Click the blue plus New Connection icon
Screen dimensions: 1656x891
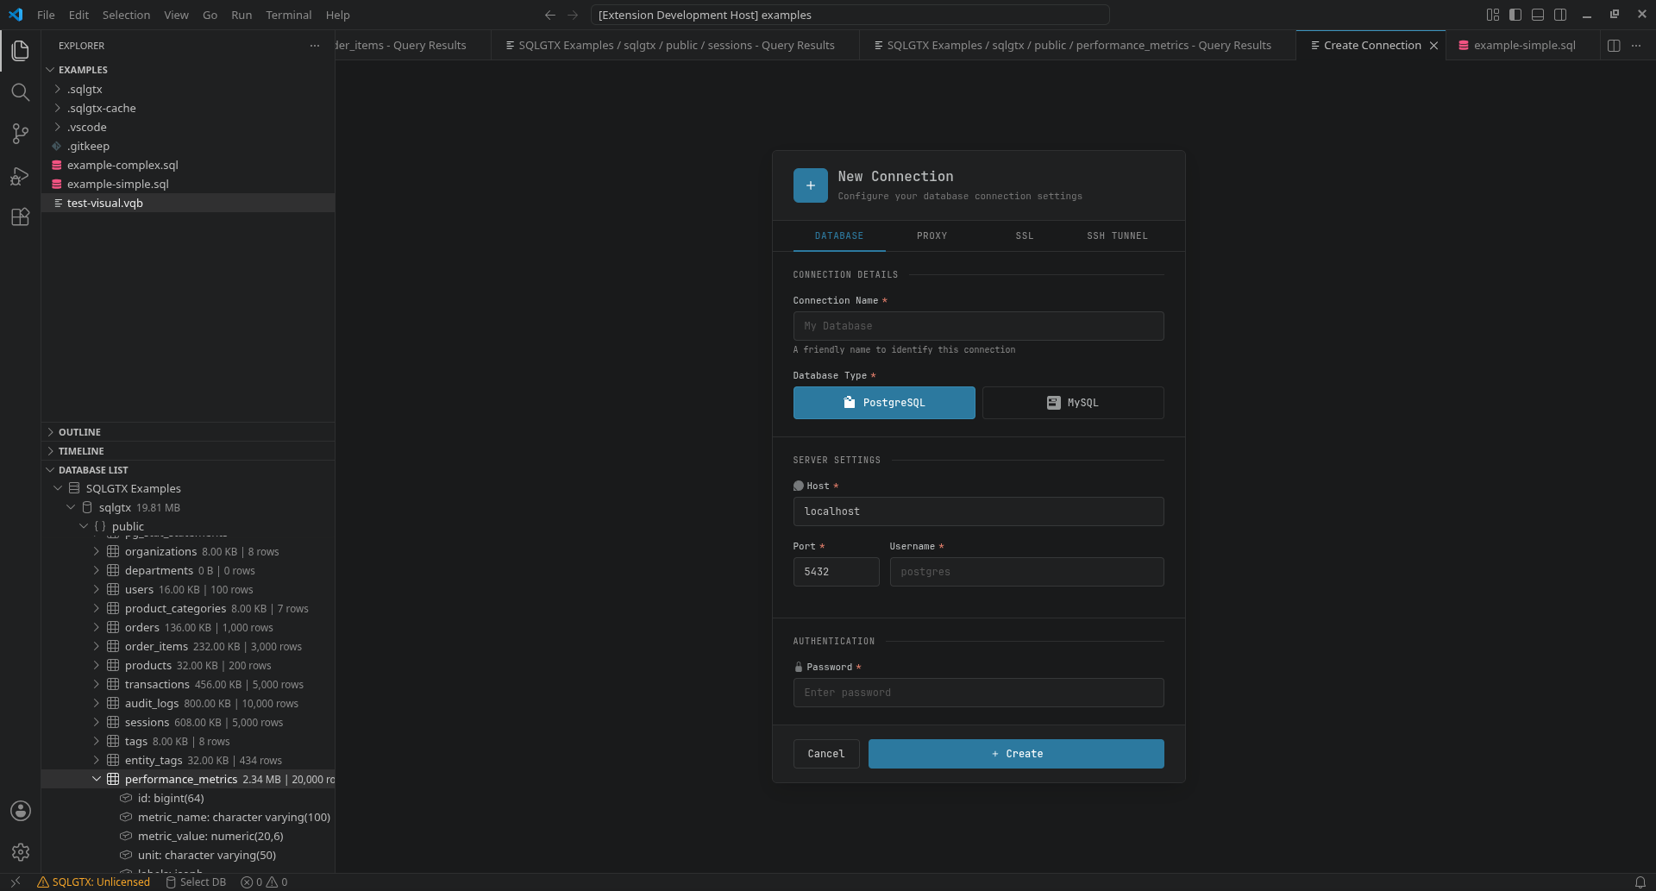810,185
